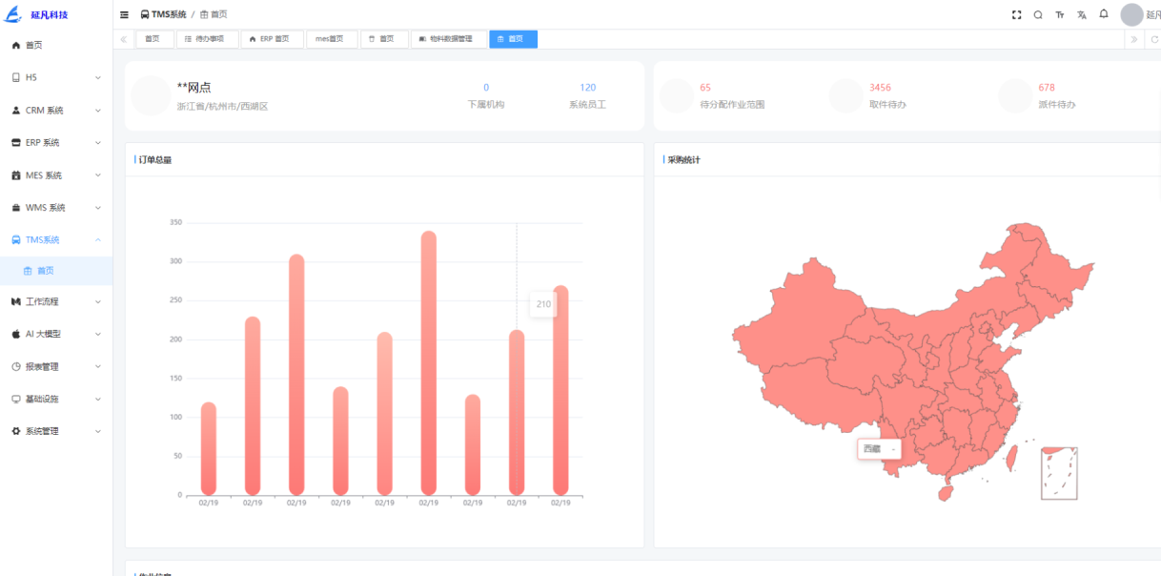
Task: Click the TMS系统 breadcrumb in header
Action: [x=163, y=14]
